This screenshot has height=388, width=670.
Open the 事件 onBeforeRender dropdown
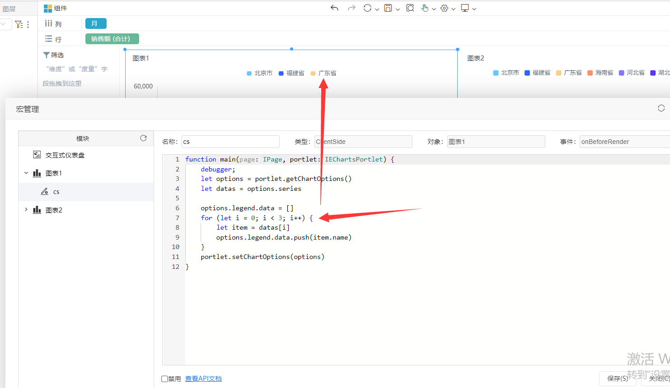tap(624, 142)
